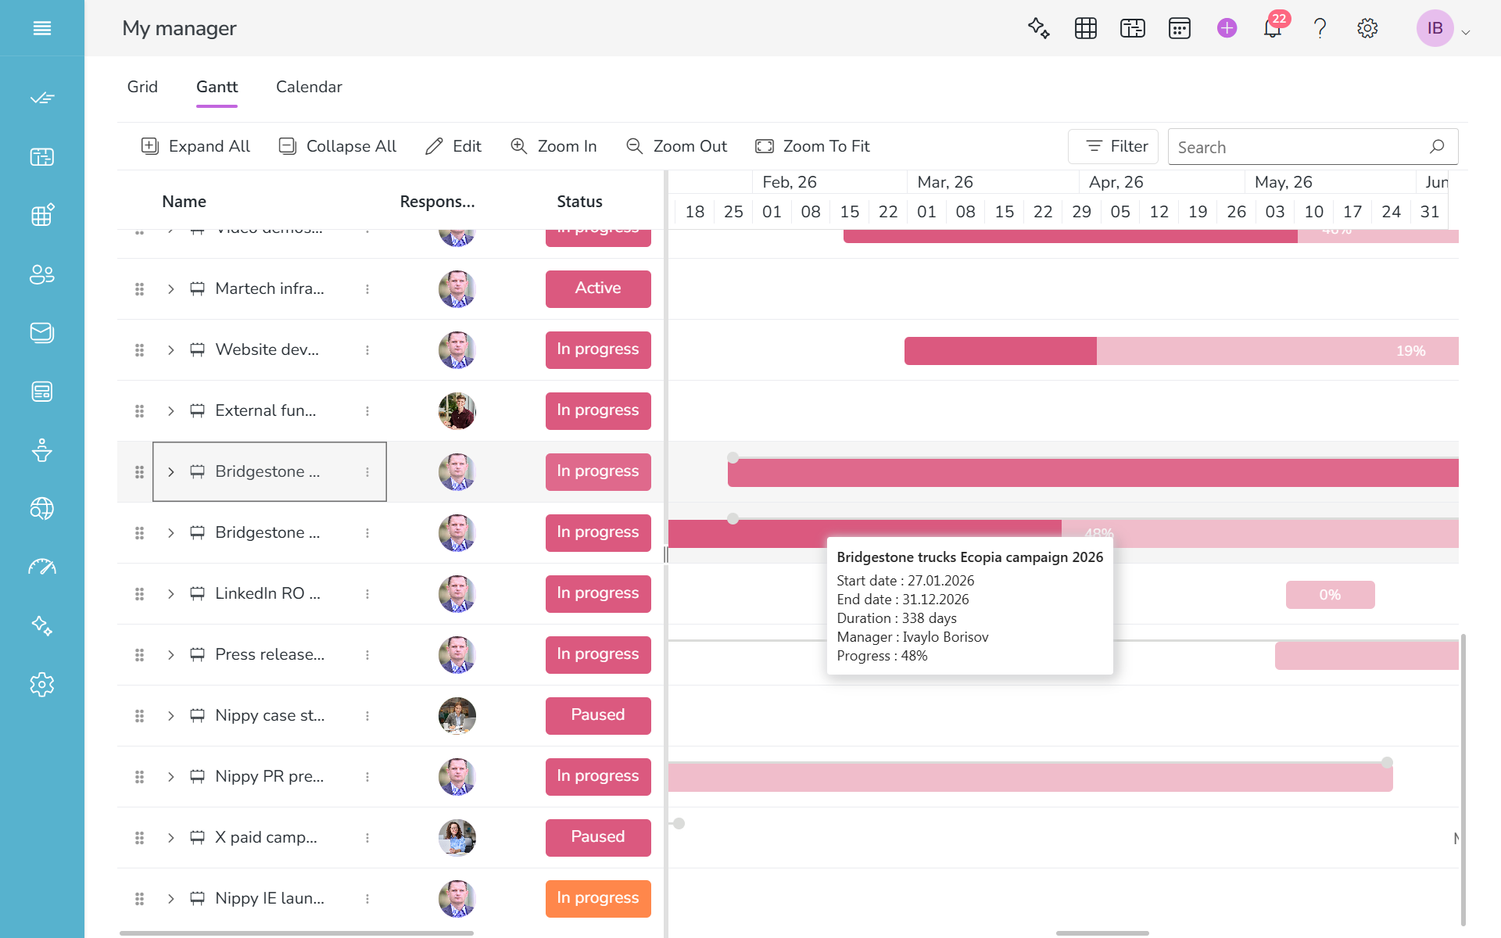Screen dimensions: 1501x938
Task: Open the grid-add icon in sidebar
Action: [42, 215]
